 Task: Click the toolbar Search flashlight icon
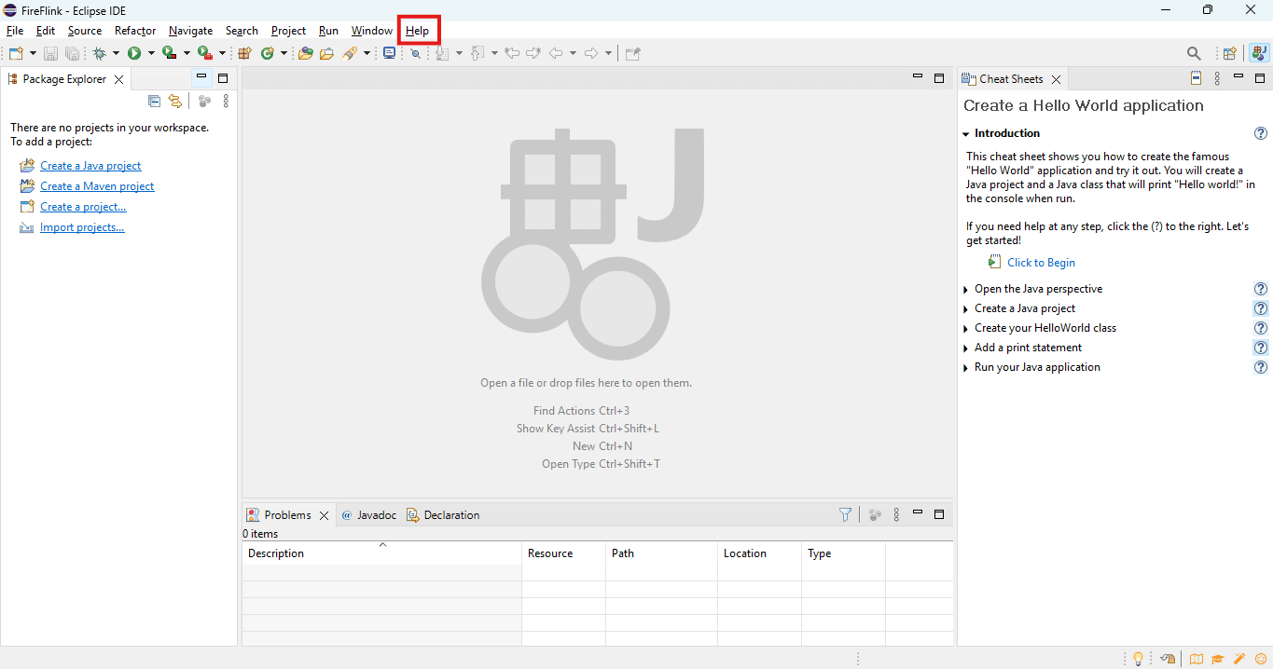click(x=350, y=54)
